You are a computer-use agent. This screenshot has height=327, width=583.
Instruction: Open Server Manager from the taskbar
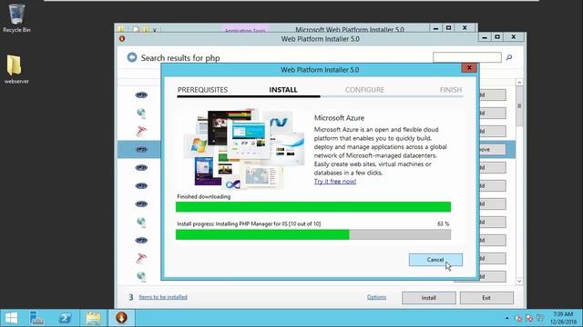pos(36,318)
